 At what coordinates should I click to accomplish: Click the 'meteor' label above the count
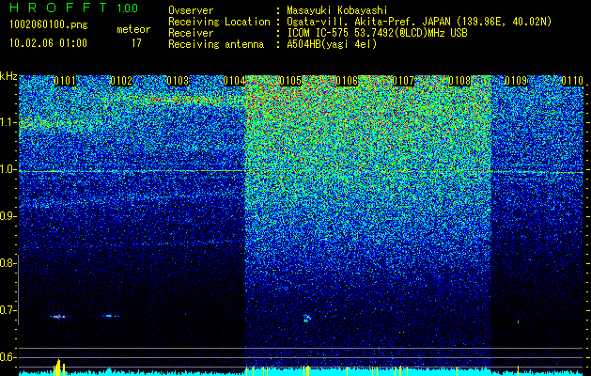pos(133,29)
